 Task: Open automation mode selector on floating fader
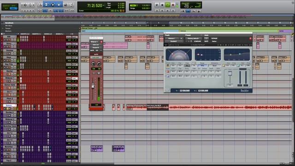pyautogui.click(x=96, y=58)
